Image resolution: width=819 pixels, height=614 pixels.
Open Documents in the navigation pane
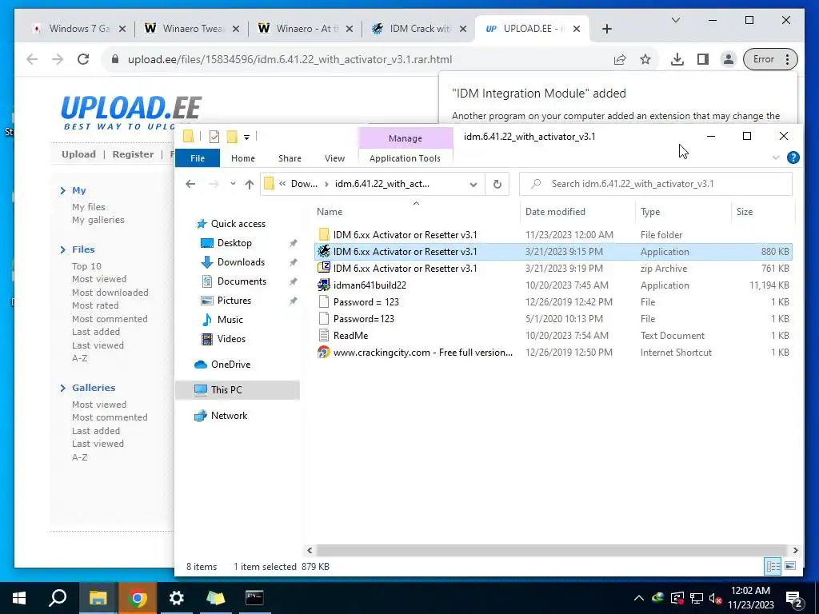tap(242, 281)
